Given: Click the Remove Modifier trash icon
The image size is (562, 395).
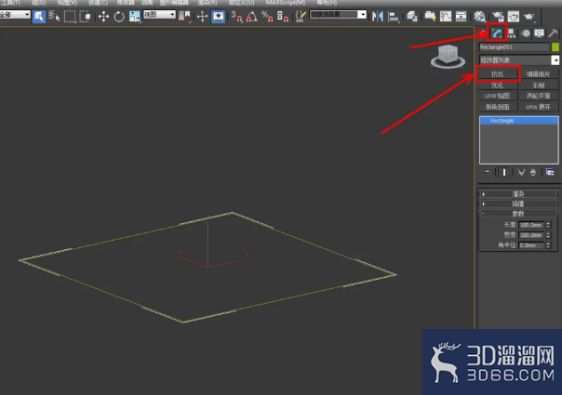Looking at the screenshot, I should click(532, 172).
